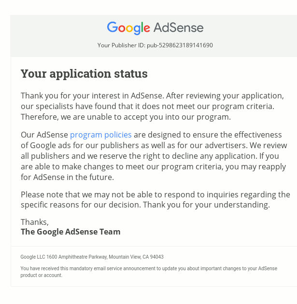This screenshot has height=304, width=297.
Task: Click the gray header banner area
Action: [x=154, y=36]
